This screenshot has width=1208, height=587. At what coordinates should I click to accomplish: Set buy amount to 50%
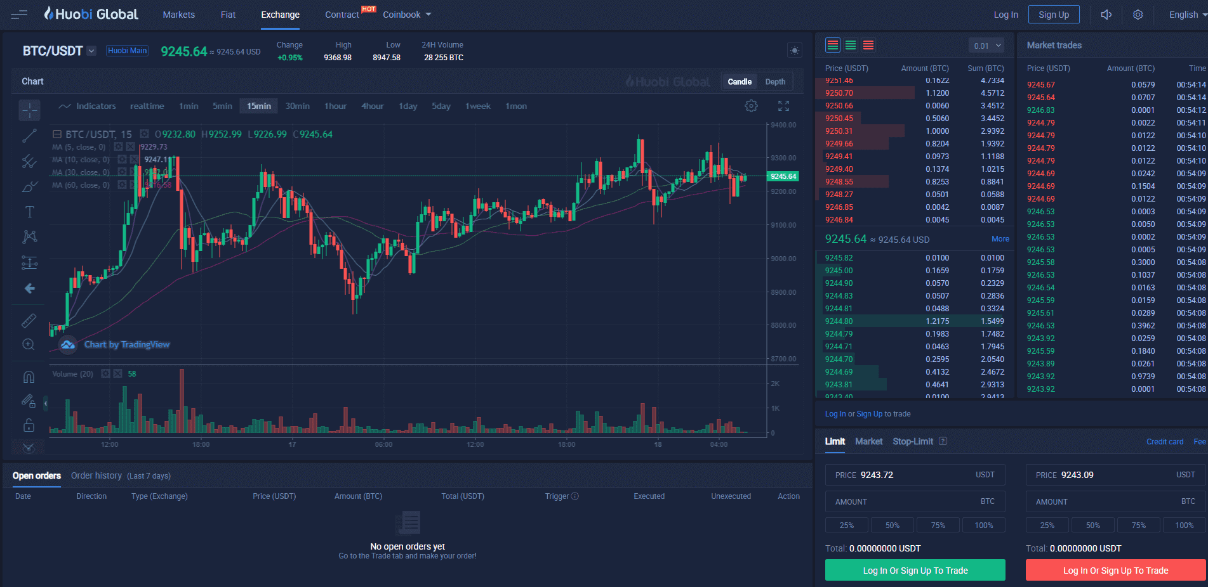893,525
